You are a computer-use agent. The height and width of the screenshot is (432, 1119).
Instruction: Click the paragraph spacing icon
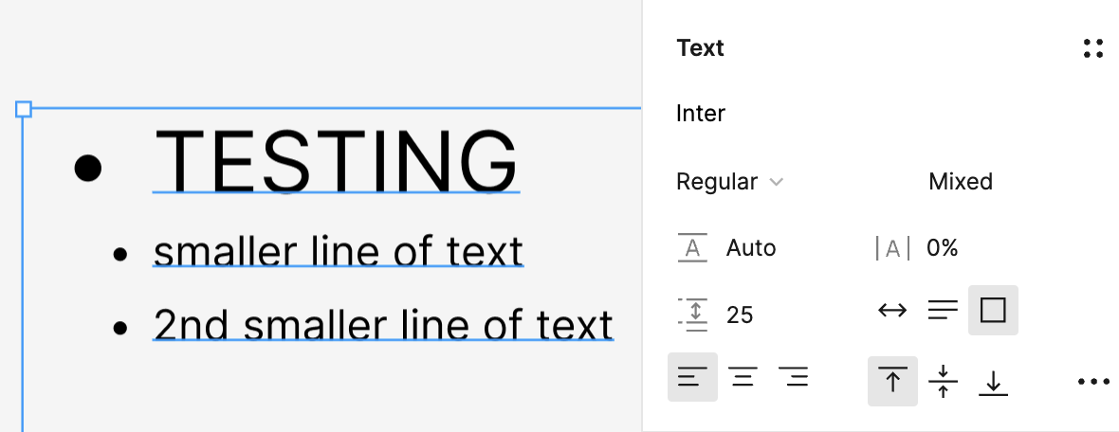(x=692, y=315)
